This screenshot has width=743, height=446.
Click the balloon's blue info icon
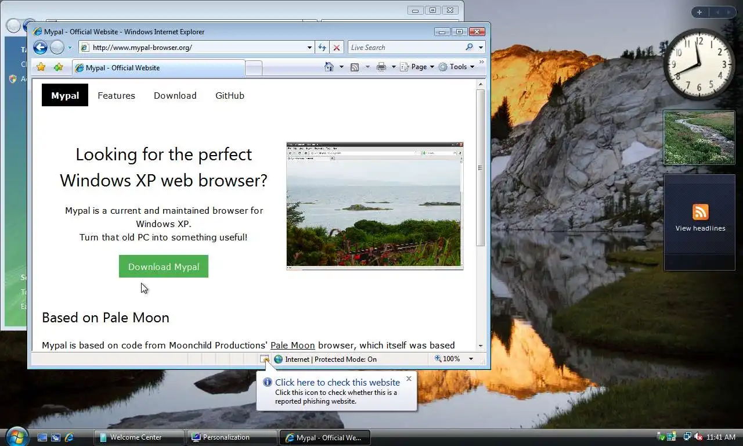268,382
